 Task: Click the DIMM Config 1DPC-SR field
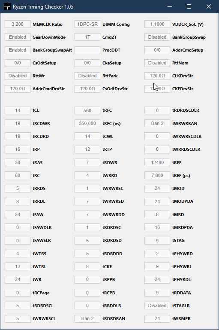click(x=87, y=24)
